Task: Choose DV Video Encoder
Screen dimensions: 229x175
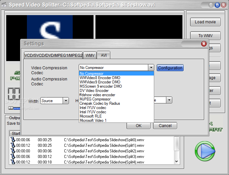Action: (x=116, y=91)
